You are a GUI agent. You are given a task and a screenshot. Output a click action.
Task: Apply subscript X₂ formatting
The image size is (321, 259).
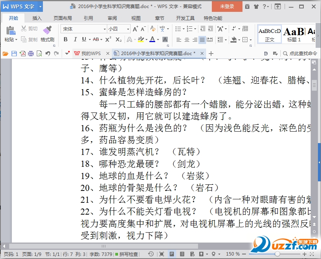pos(118,39)
